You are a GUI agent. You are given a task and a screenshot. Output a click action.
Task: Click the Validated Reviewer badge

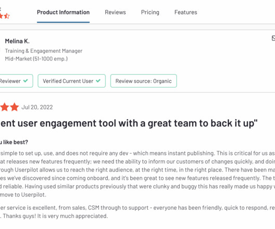point(16,81)
